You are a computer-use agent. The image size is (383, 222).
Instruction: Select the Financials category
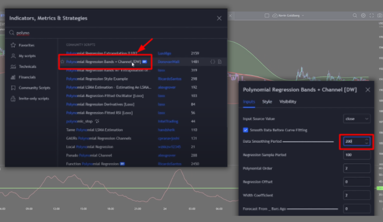23,77
